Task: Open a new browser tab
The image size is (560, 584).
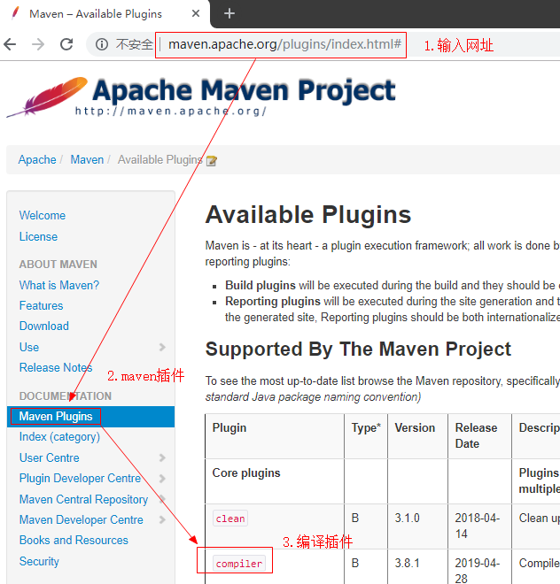Action: tap(229, 14)
